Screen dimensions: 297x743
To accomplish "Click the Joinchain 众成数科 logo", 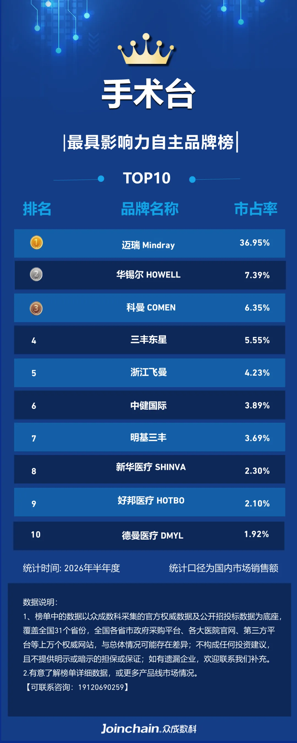I will (148, 729).
